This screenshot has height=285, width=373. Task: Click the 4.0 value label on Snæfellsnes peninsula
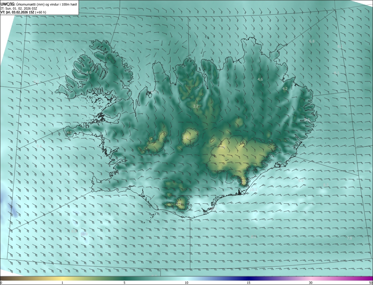pos(69,133)
